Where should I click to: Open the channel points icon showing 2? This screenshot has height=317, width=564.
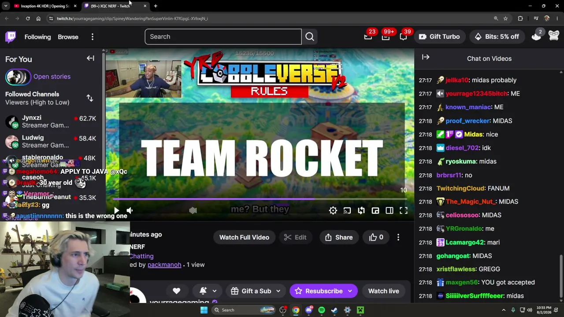[x=536, y=37]
